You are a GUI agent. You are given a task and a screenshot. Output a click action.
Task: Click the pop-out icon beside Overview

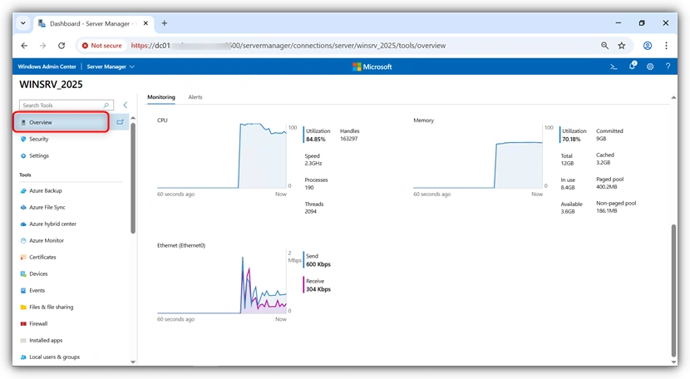(x=120, y=122)
